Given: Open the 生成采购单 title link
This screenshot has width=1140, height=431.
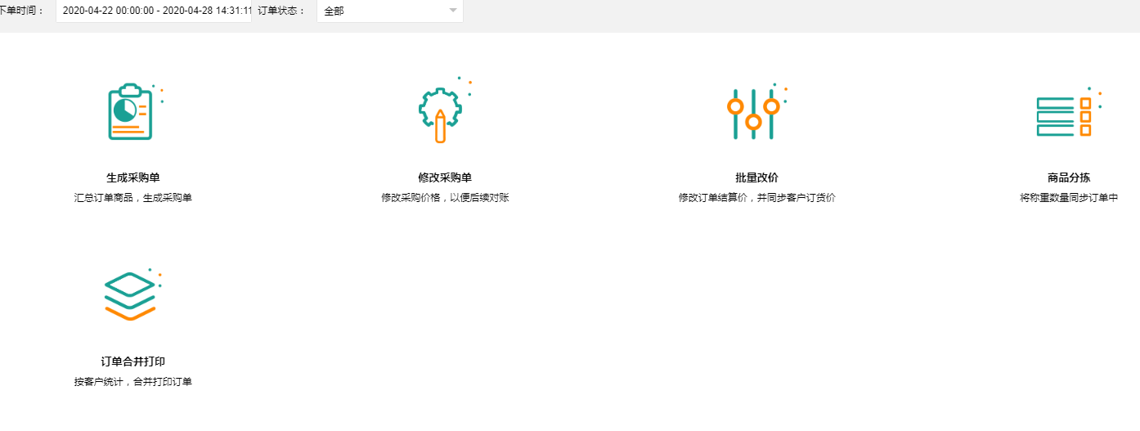Looking at the screenshot, I should tap(132, 177).
